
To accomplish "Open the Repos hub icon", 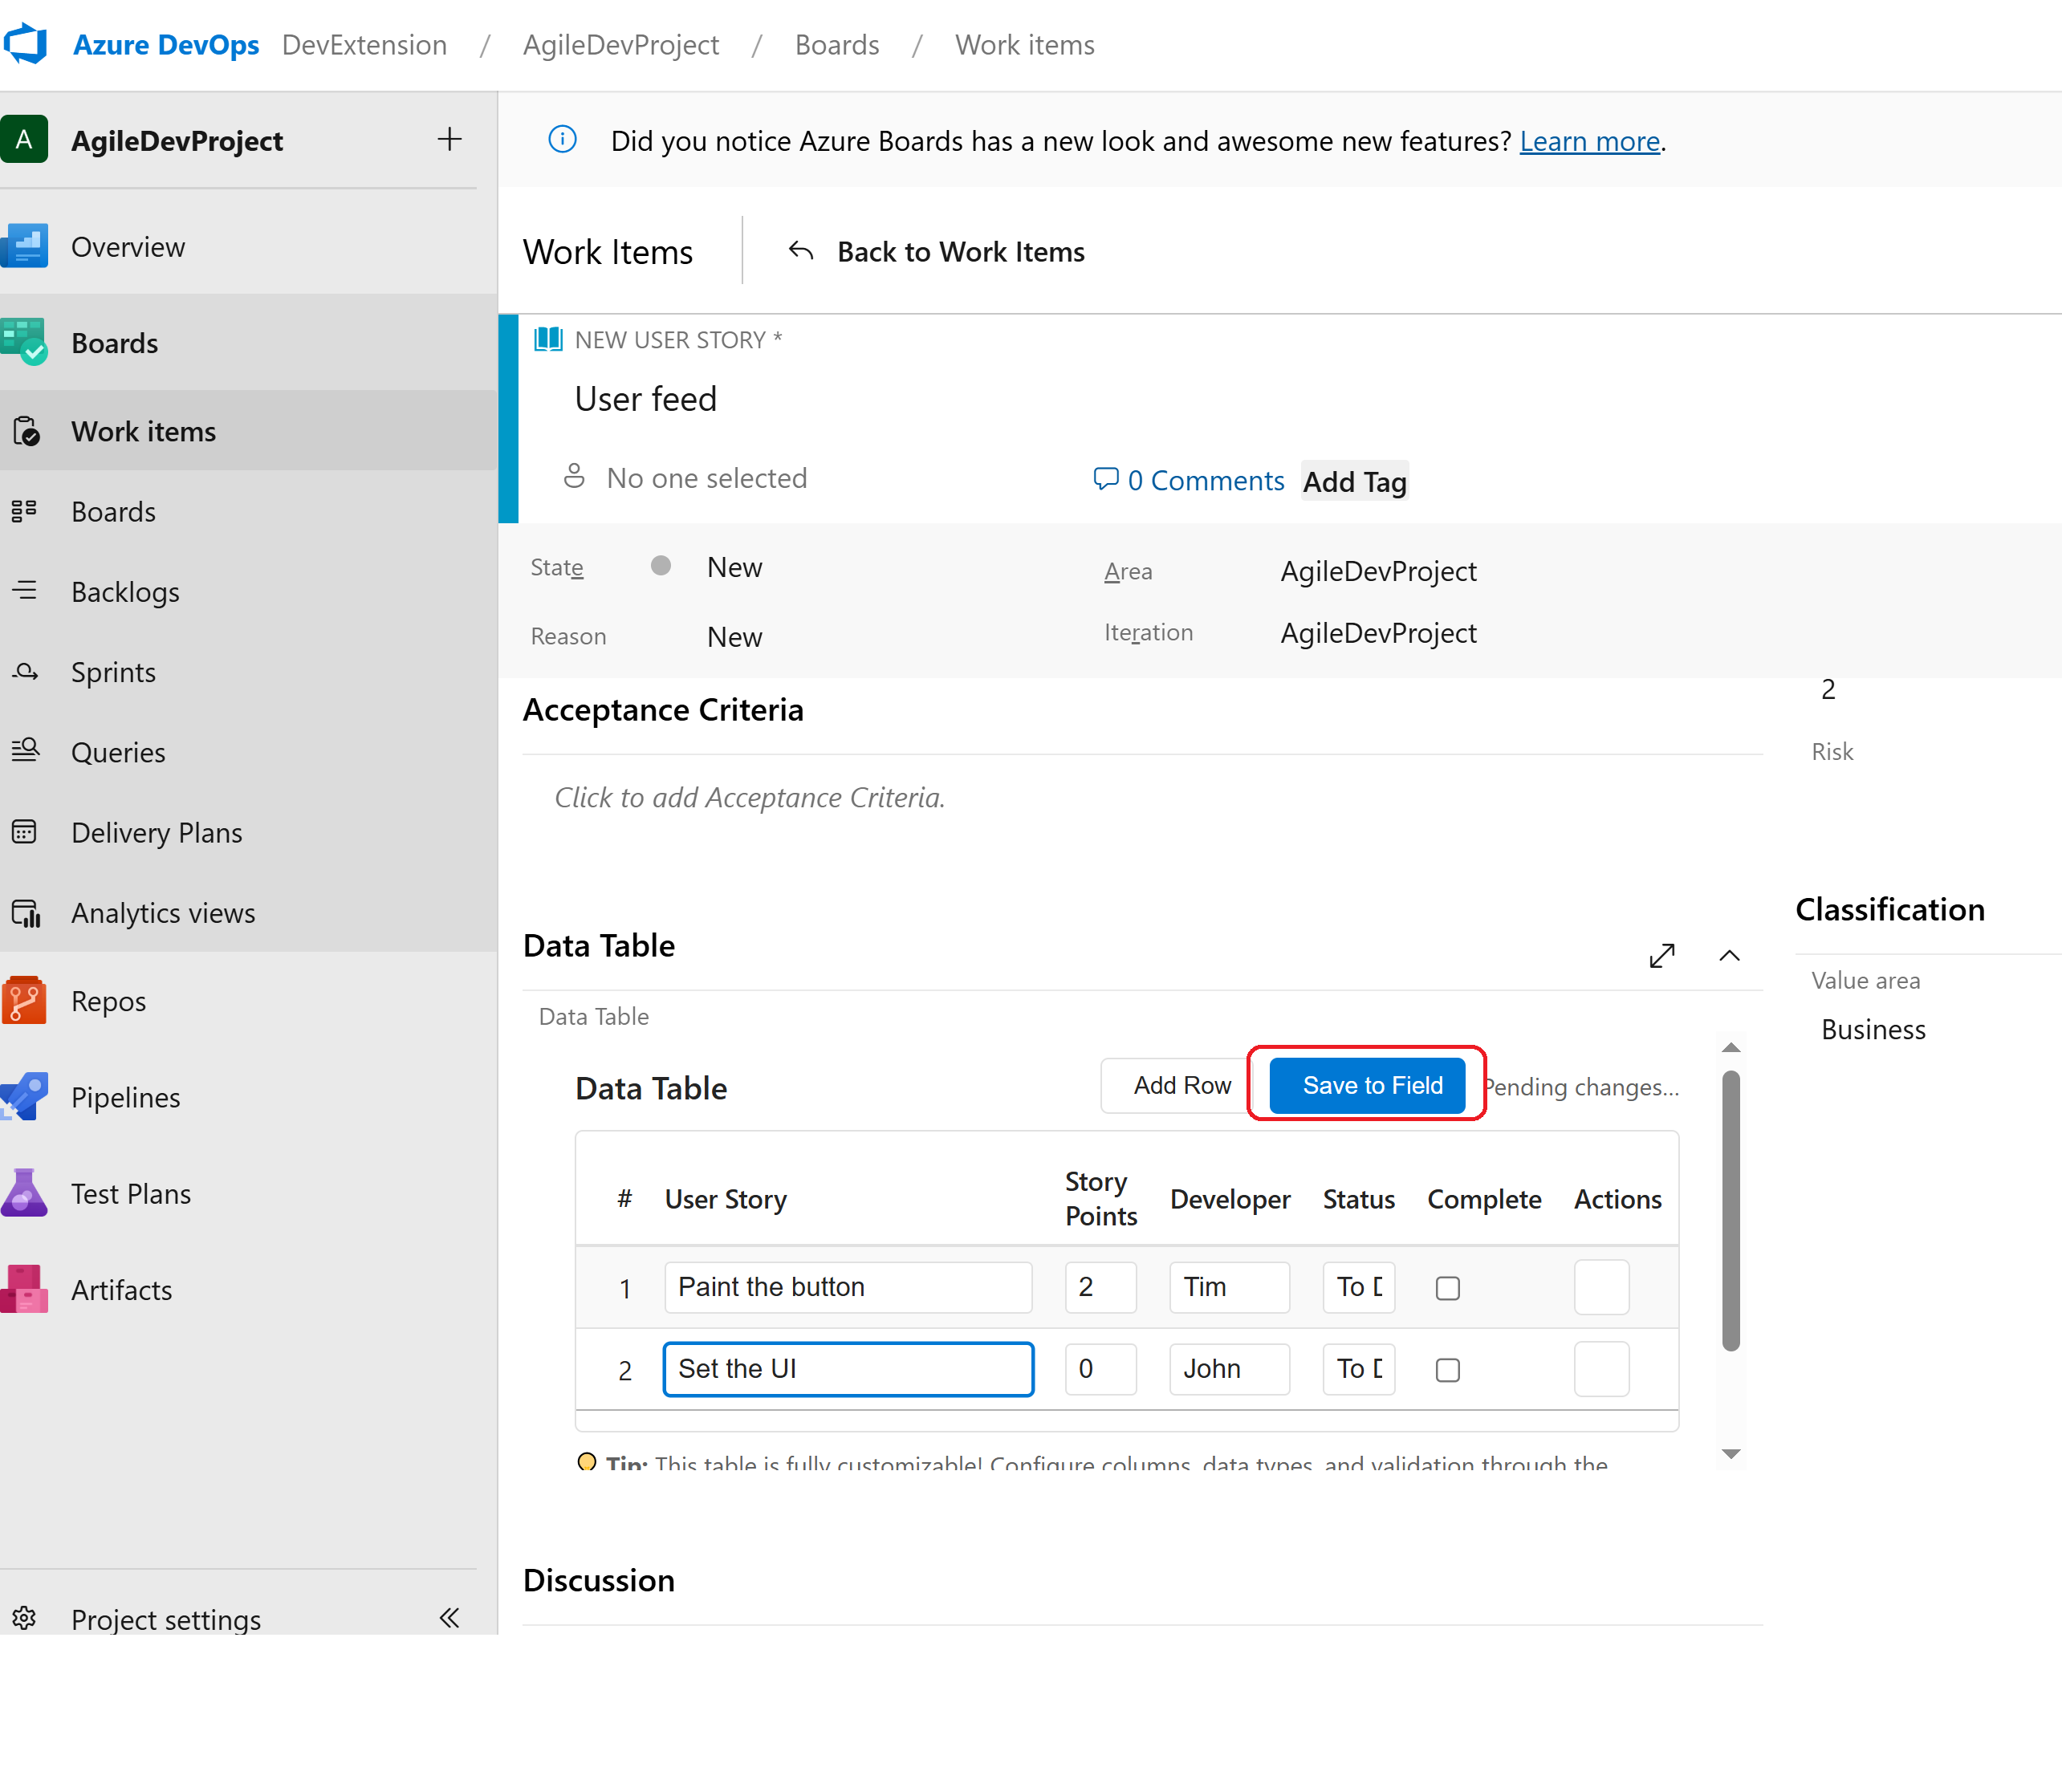I will [x=25, y=1001].
